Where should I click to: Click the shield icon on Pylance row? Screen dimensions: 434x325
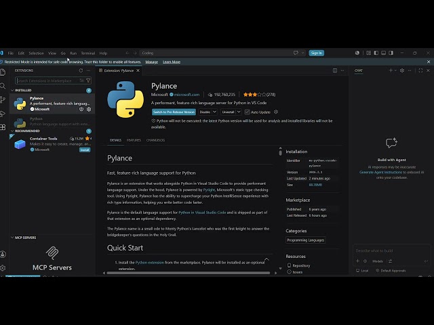coord(81,109)
